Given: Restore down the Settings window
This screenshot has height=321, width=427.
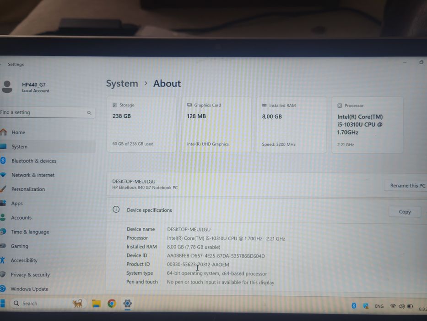Looking at the screenshot, I should [x=422, y=62].
